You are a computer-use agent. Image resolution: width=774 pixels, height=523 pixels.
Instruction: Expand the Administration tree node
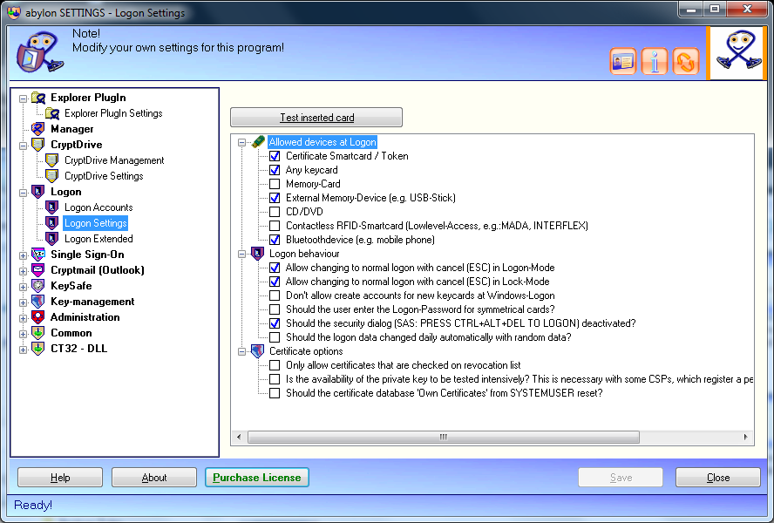click(23, 318)
